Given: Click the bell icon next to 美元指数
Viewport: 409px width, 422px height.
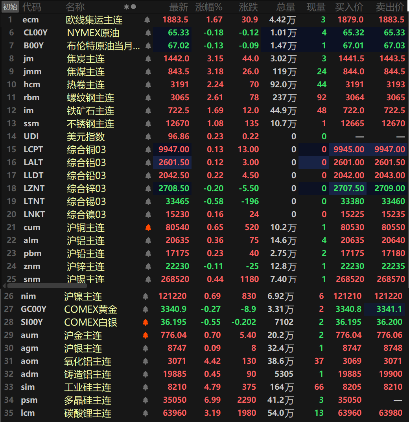Looking at the screenshot, I should (x=148, y=137).
